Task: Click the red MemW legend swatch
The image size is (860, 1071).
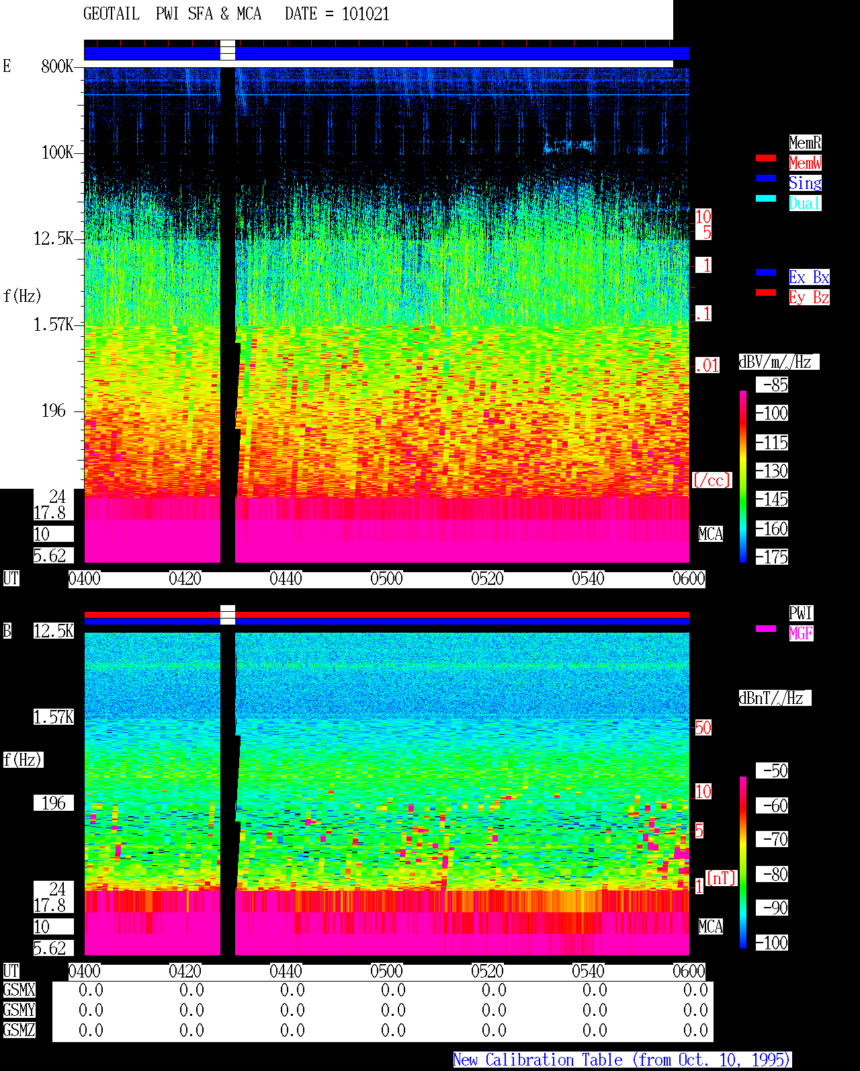Action: tap(766, 158)
